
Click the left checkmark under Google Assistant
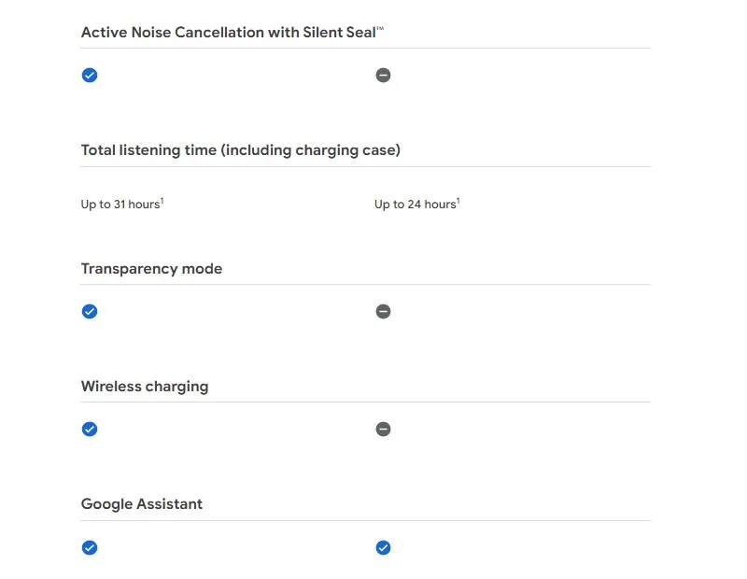coord(90,548)
